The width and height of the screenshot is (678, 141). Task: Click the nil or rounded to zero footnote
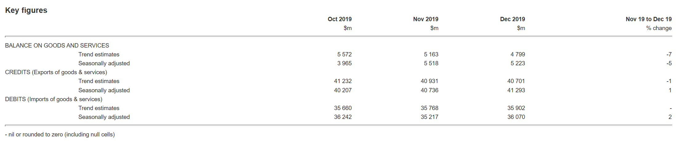(60, 134)
